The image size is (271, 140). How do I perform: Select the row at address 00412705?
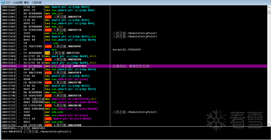[x=134, y=89]
